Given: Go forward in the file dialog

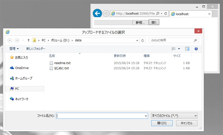Looking at the screenshot, I should click(17, 41).
